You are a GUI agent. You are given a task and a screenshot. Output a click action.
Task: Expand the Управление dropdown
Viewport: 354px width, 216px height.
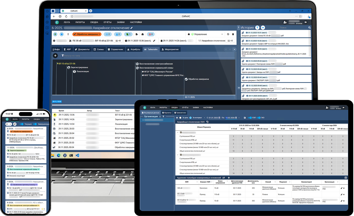(222, 34)
